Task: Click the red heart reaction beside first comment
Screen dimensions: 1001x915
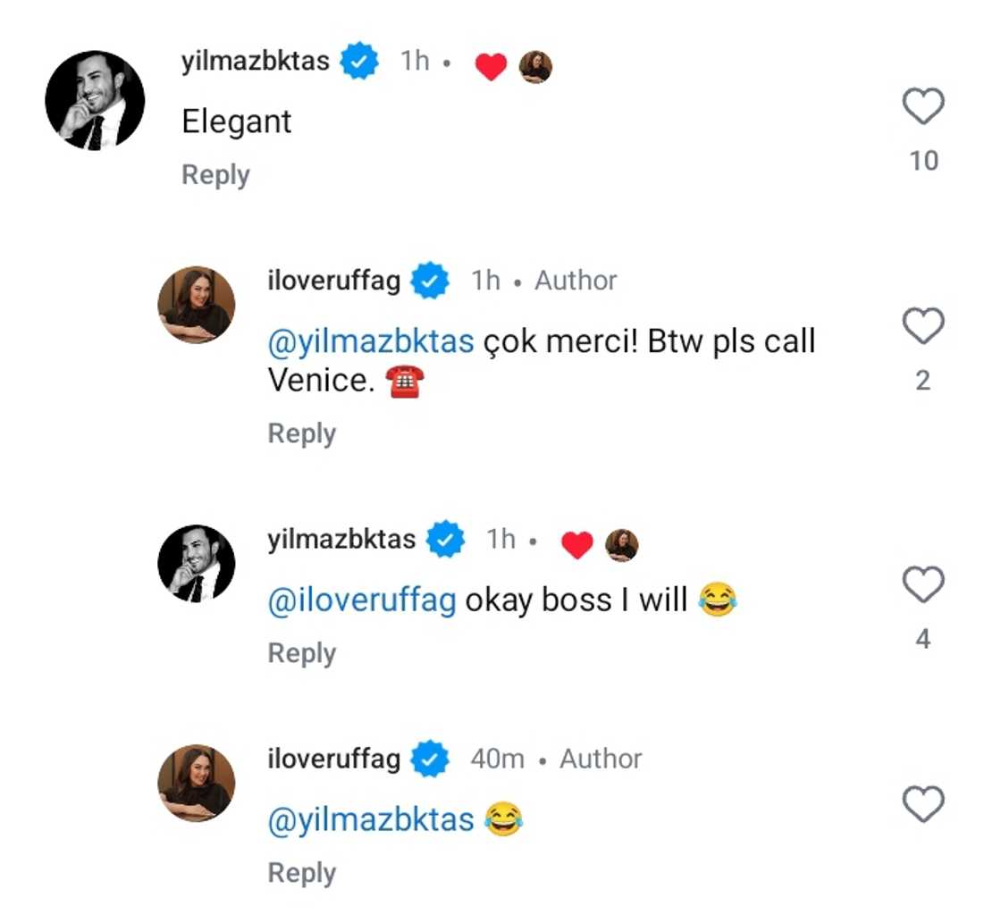Action: (492, 65)
